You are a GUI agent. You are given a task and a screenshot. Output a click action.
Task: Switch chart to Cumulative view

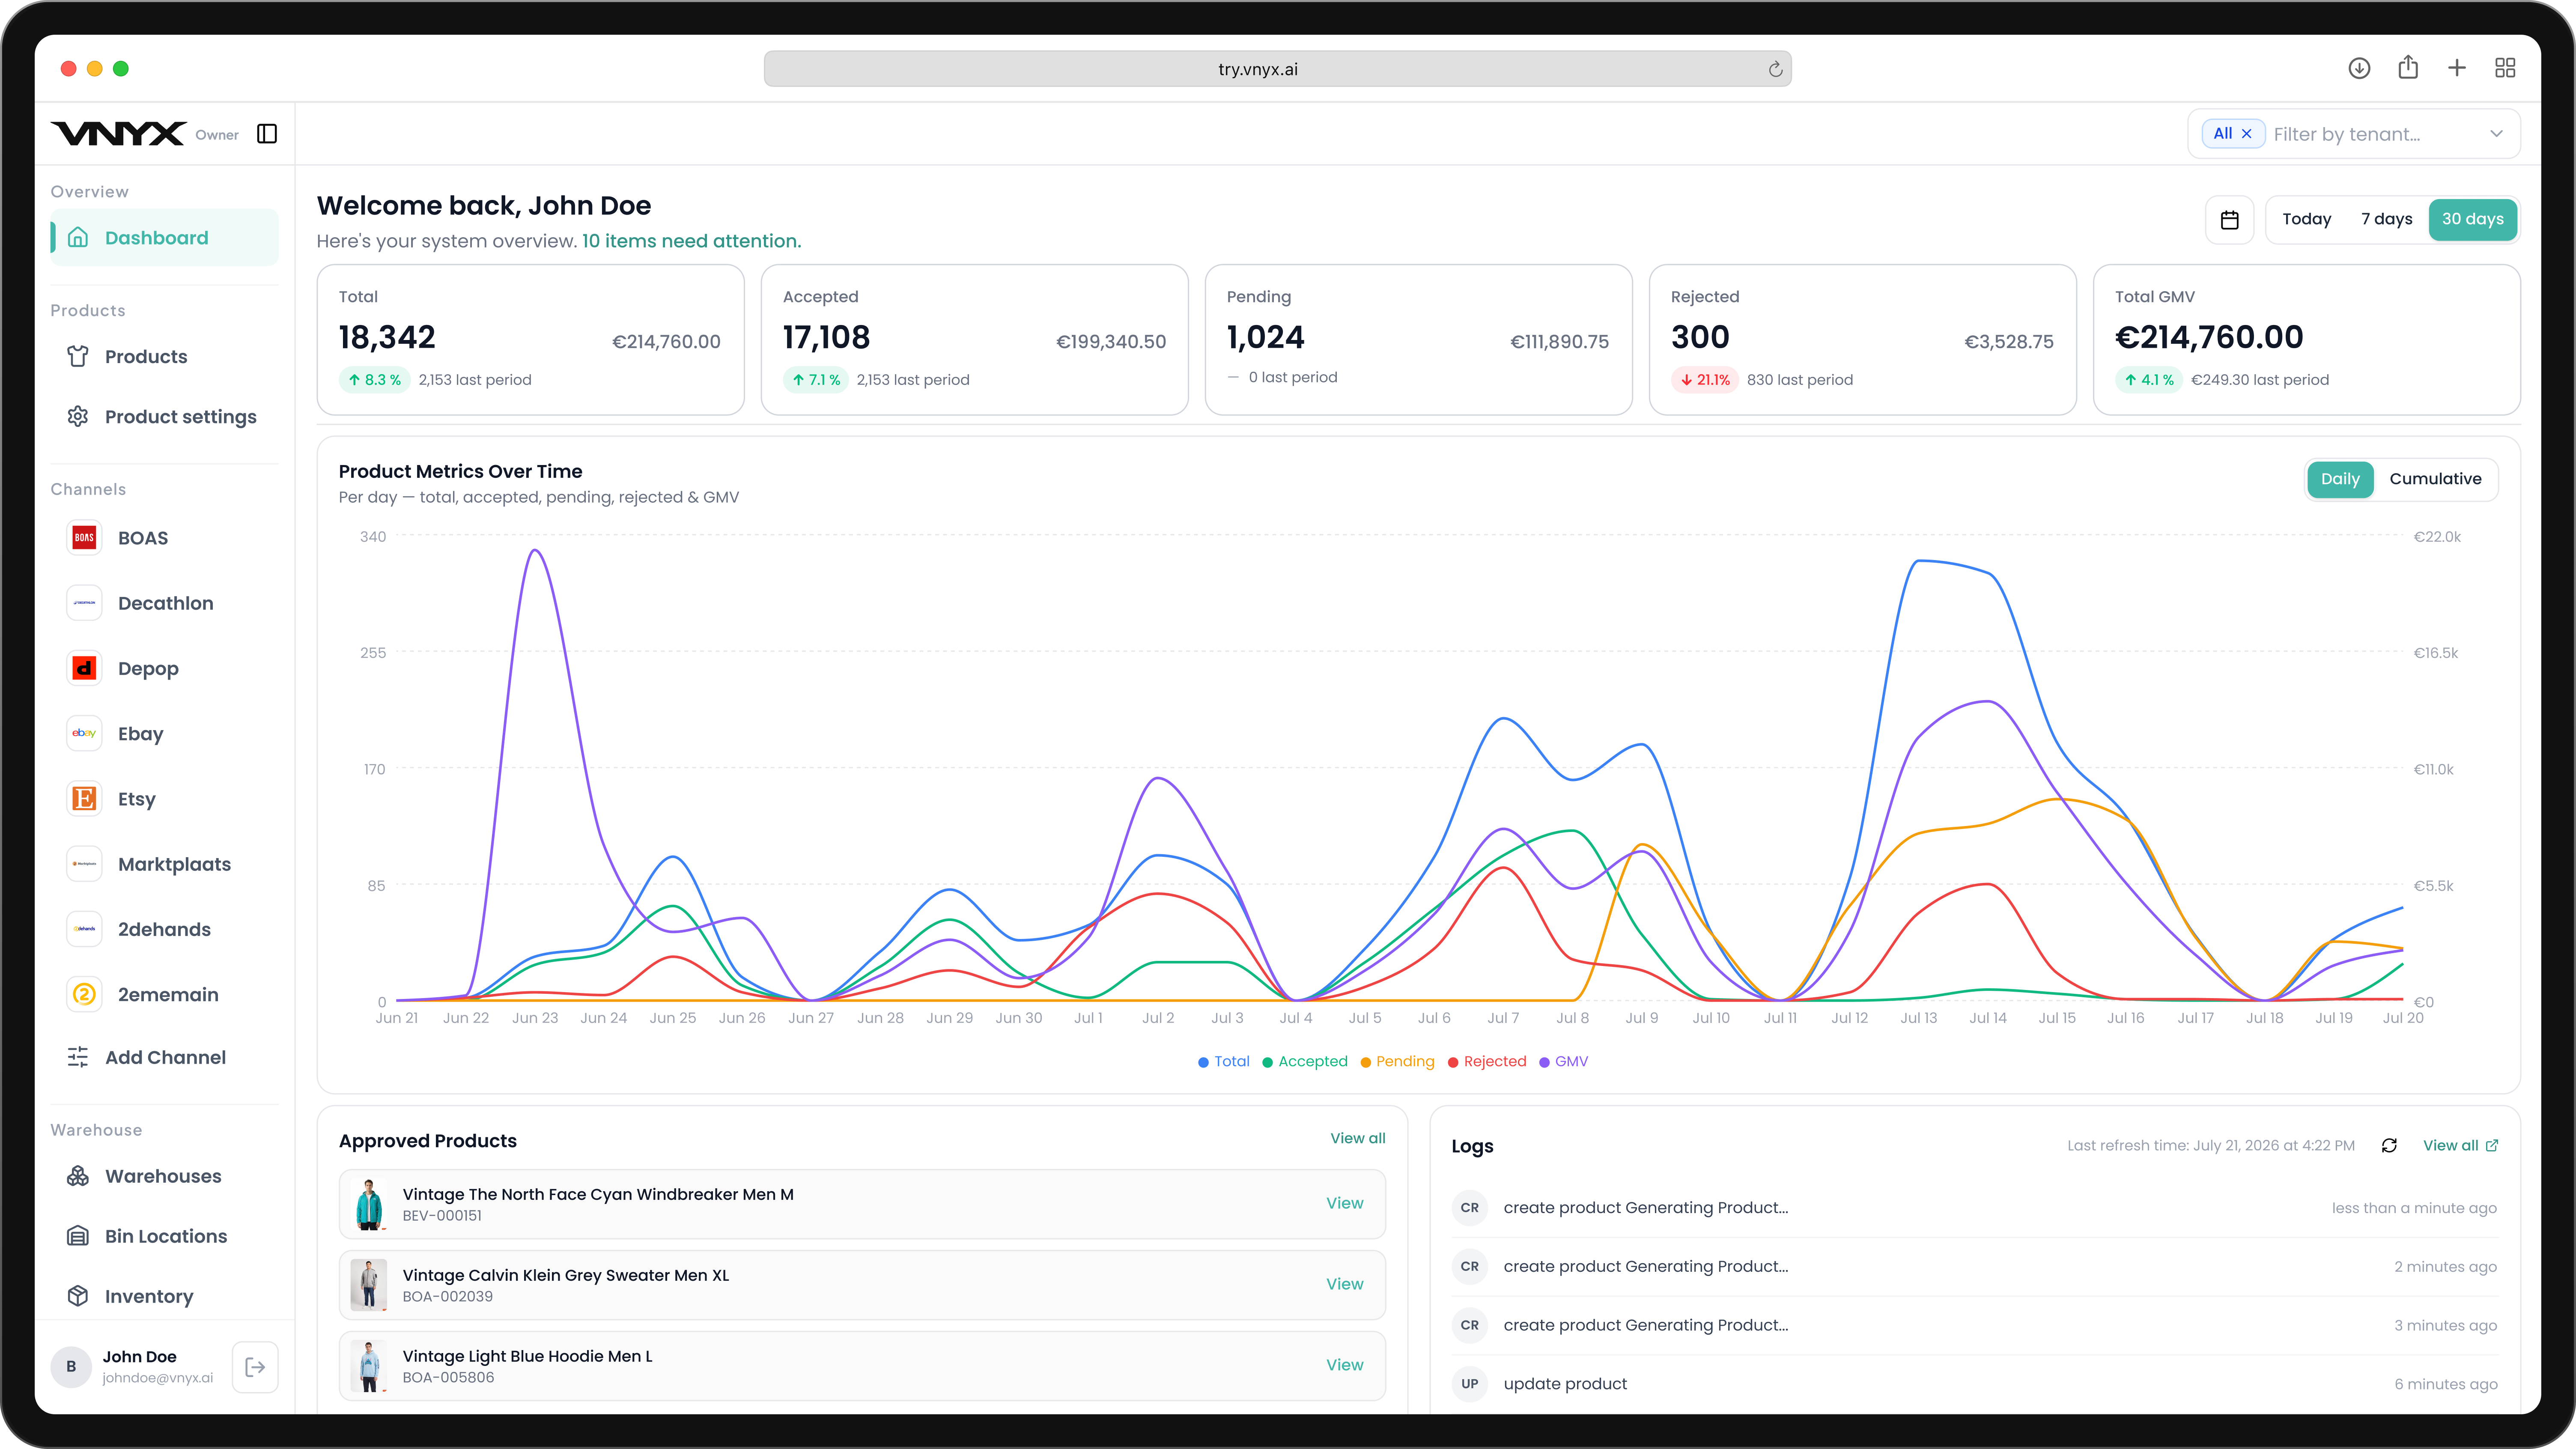click(x=2435, y=479)
